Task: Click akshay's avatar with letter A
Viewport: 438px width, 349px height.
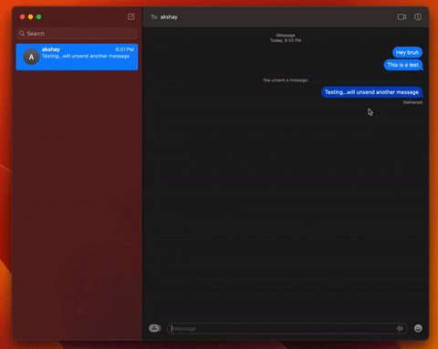Action: (x=31, y=57)
